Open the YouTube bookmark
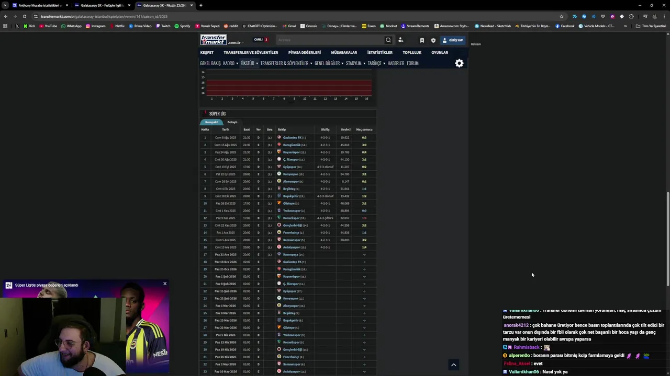Screen dimensions: 670x376 coord(48,26)
